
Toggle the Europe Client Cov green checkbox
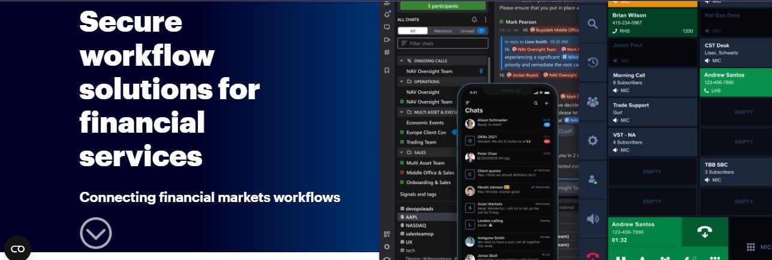(402, 132)
